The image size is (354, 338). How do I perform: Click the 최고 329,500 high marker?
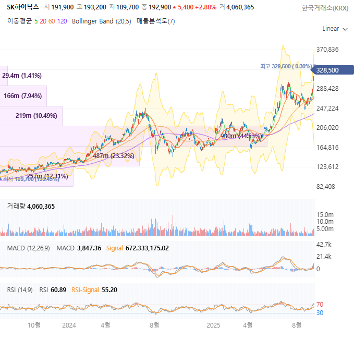(x=286, y=66)
